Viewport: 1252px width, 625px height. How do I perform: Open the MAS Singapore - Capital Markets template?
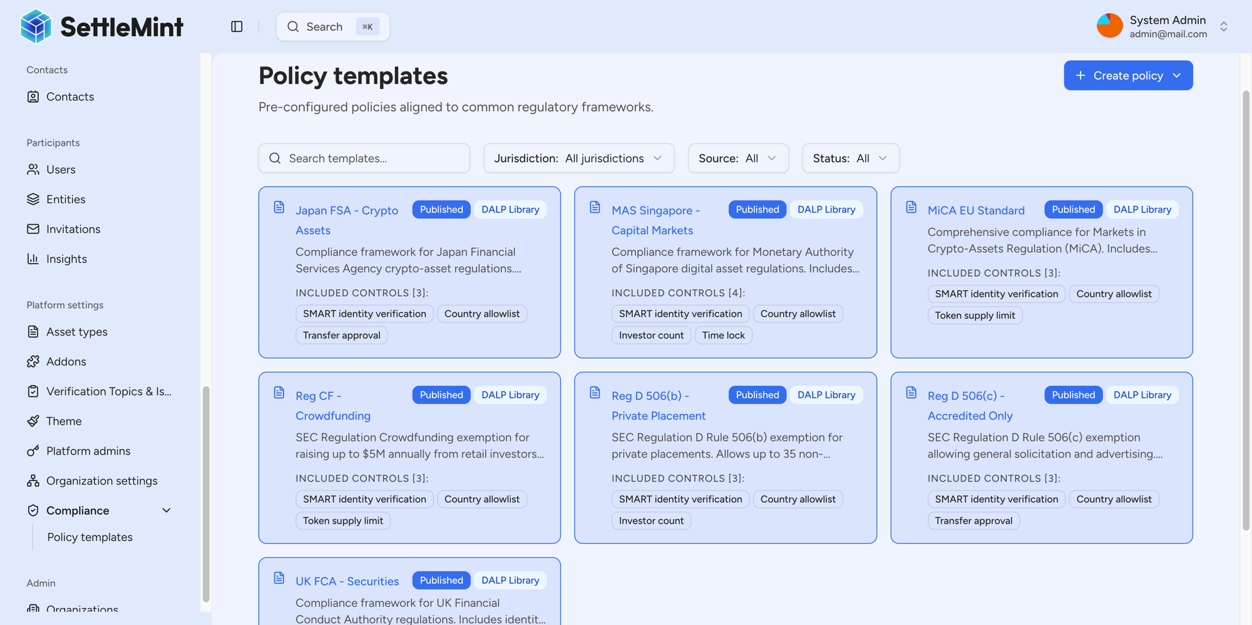655,220
